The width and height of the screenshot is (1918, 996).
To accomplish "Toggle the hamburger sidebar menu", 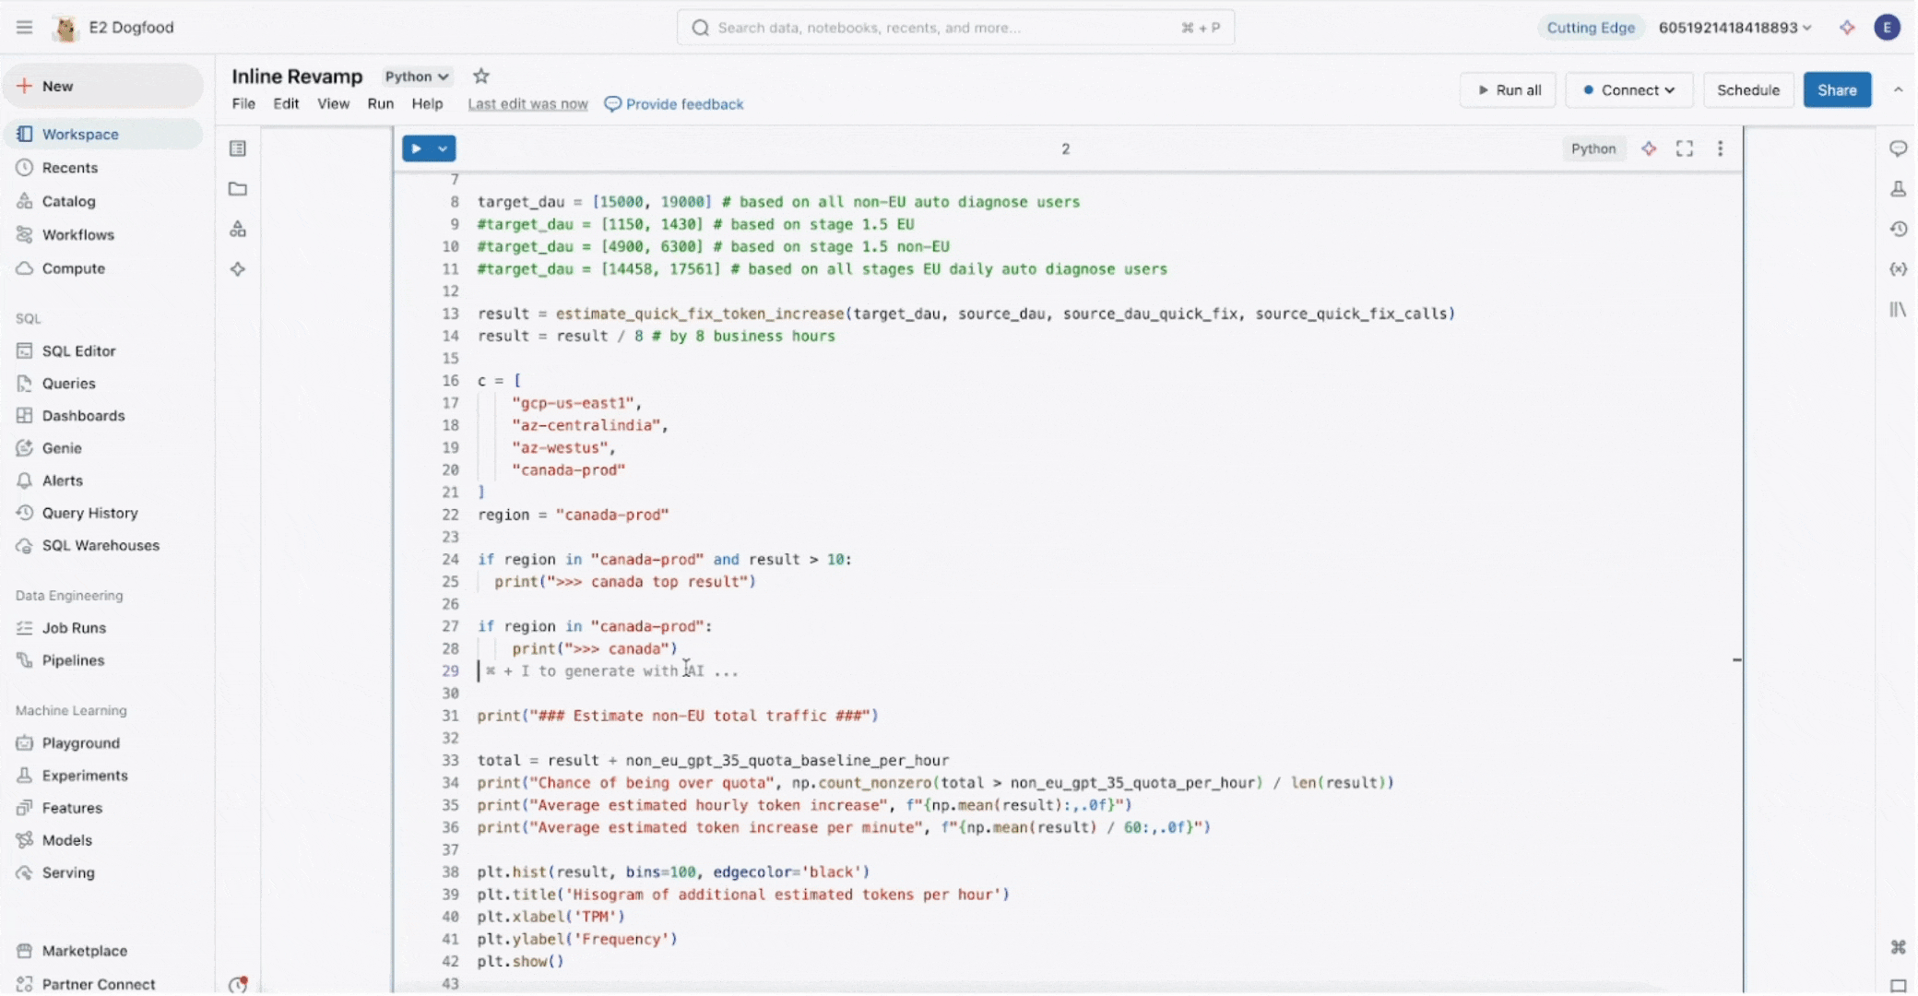I will 24,28.
